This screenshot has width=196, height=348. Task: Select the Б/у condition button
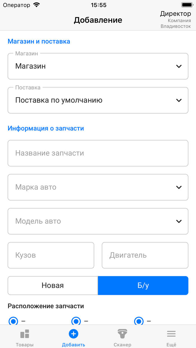143,285
